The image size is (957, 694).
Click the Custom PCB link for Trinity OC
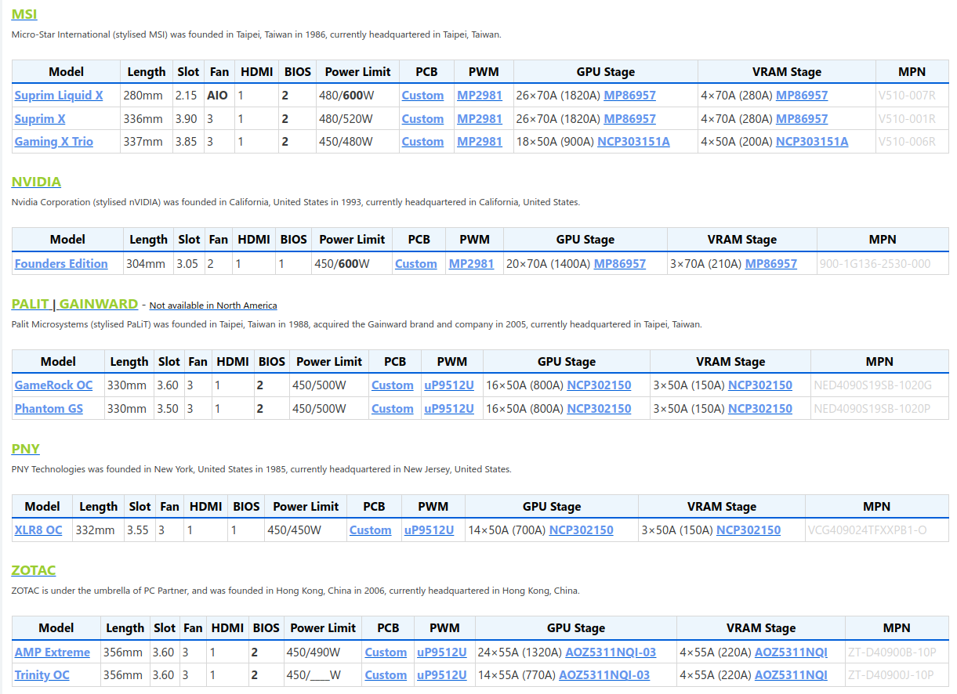(386, 675)
